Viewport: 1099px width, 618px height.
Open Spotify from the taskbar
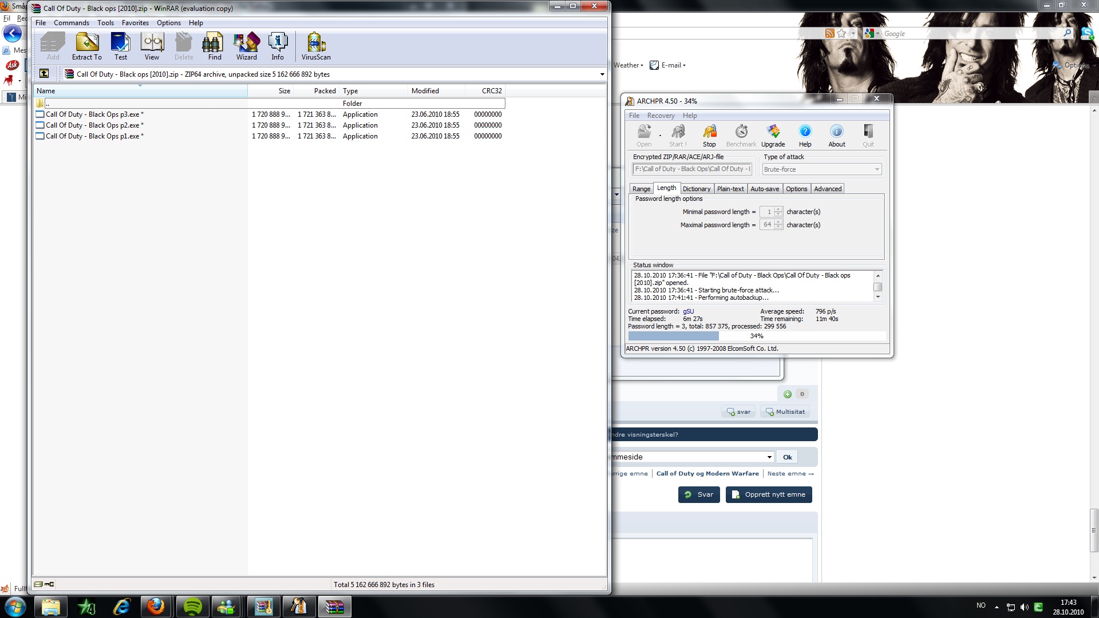click(x=192, y=607)
